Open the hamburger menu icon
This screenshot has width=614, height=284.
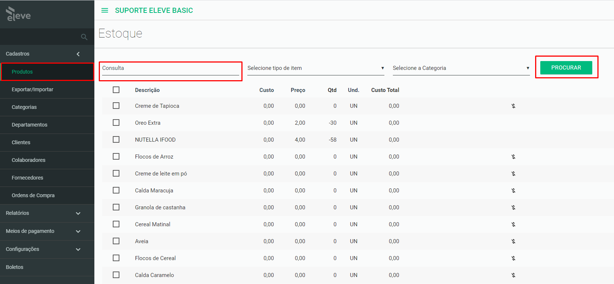coord(105,10)
